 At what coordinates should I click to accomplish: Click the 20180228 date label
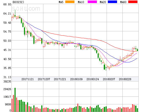click(x=125, y=79)
